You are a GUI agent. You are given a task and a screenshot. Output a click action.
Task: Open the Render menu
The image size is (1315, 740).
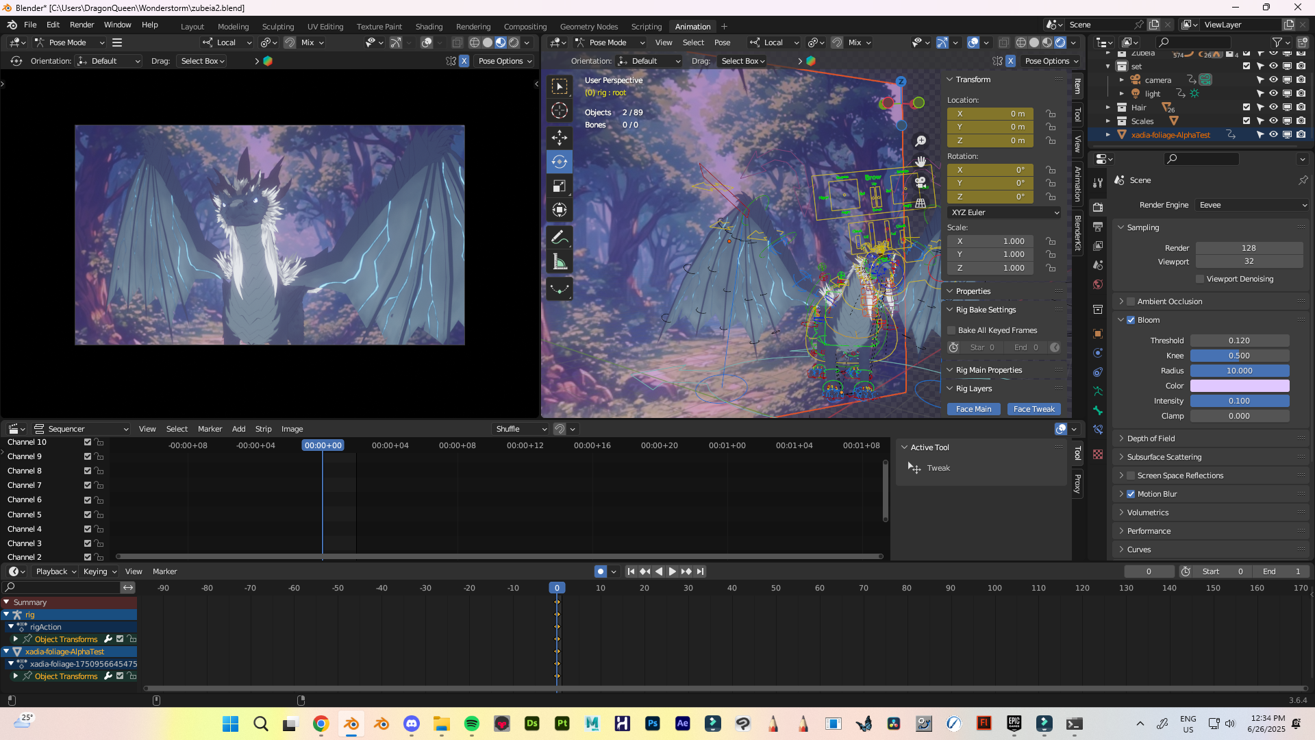point(82,25)
